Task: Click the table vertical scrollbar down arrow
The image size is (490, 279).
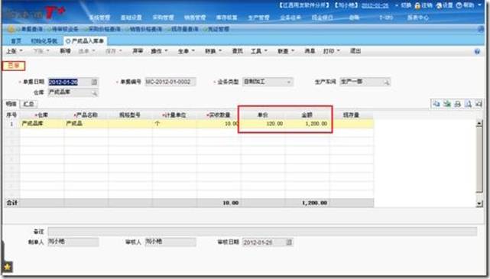Action: pyautogui.click(x=479, y=203)
